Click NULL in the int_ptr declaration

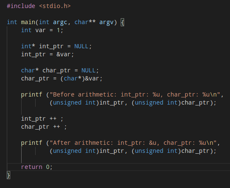81,46
